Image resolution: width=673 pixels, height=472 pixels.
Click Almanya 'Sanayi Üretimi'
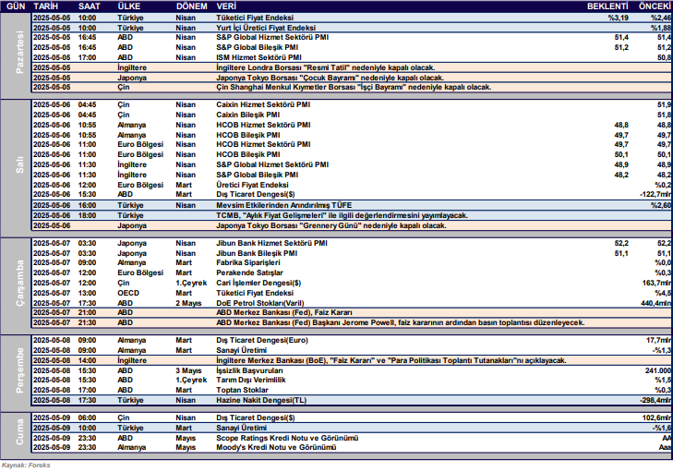coord(241,350)
